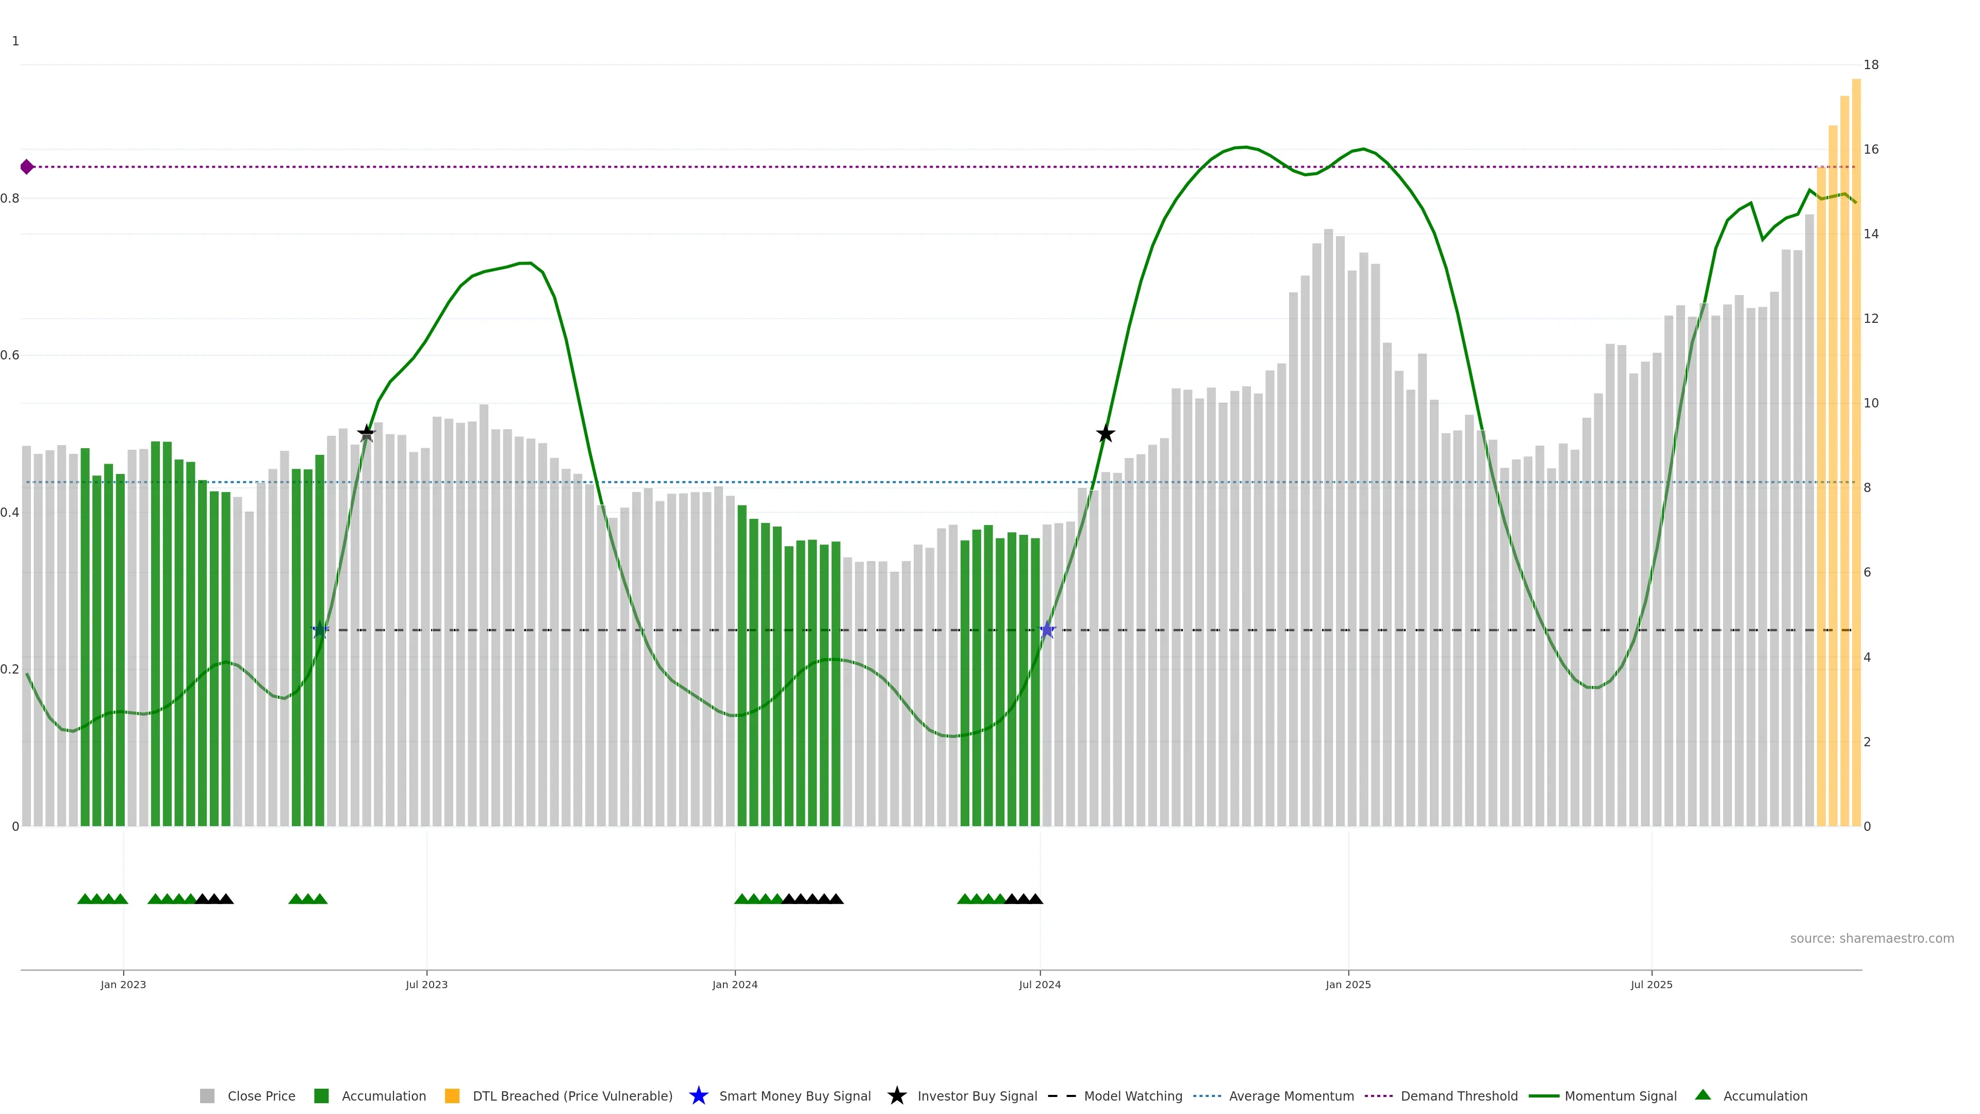Toggle the Momentum Signal legend entry

click(1620, 1096)
